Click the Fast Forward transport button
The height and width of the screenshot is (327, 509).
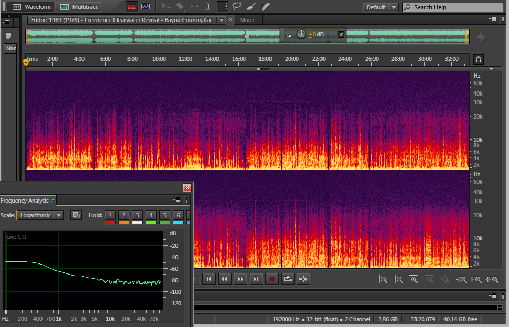[241, 279]
